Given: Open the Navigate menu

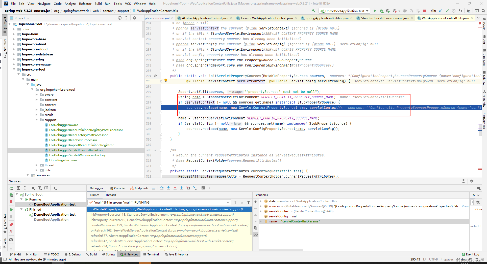Looking at the screenshot, I should pos(44,4).
